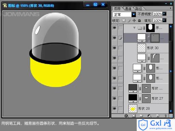Toggle lock transparent pixels checkbox
The width and height of the screenshot is (175, 131).
coord(124,20)
